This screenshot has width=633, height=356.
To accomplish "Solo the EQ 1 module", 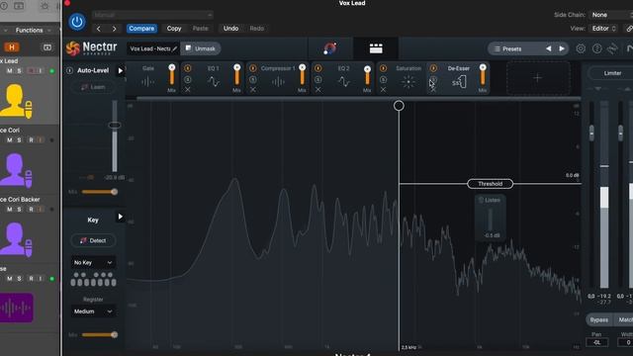I will 188,79.
